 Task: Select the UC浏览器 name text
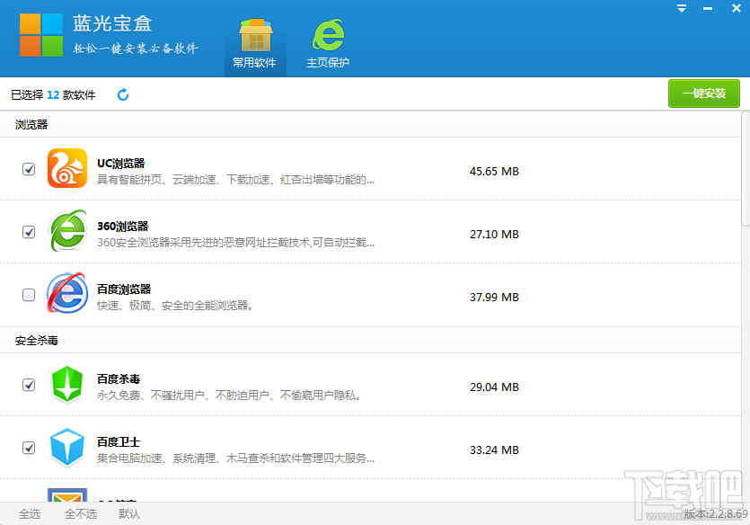[121, 164]
